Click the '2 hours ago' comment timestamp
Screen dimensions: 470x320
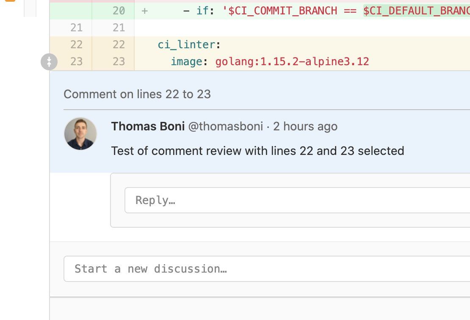305,126
